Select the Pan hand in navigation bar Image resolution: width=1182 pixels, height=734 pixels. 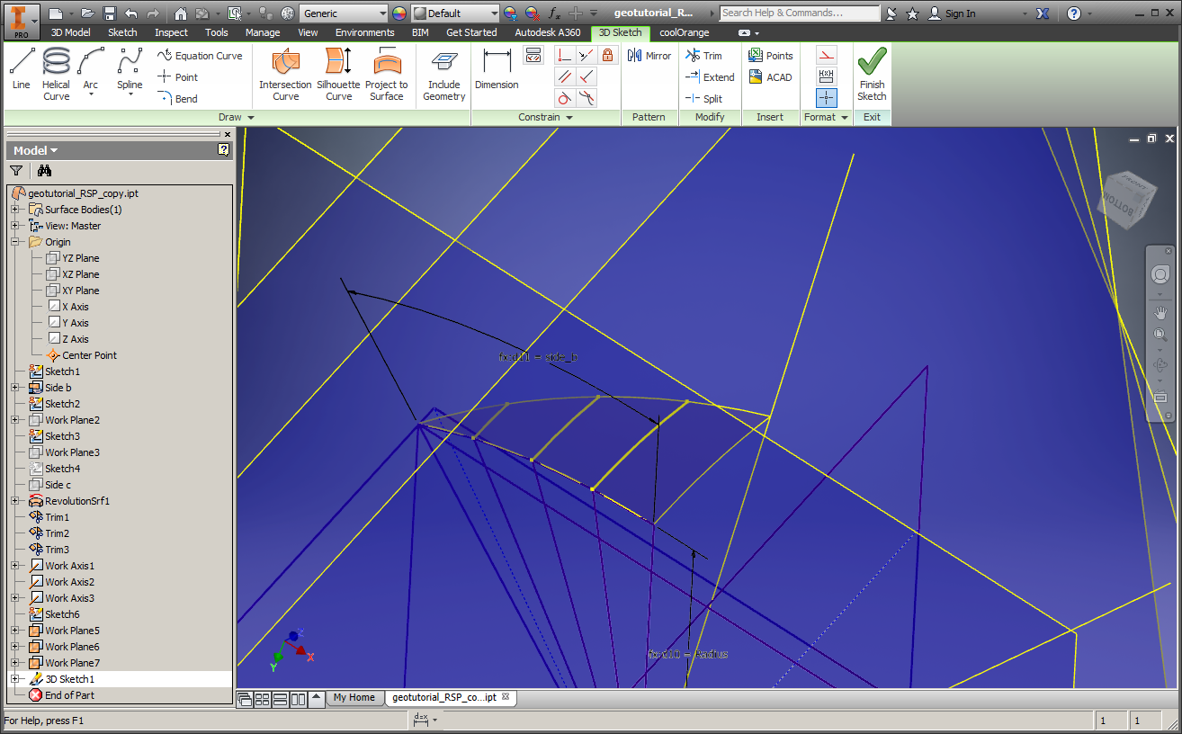[1160, 313]
